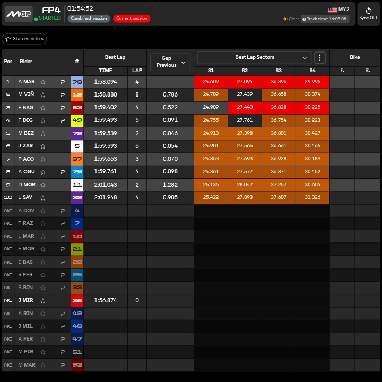Toggle Starred riders filter
Viewport: 382px width, 382px height.
click(x=24, y=39)
